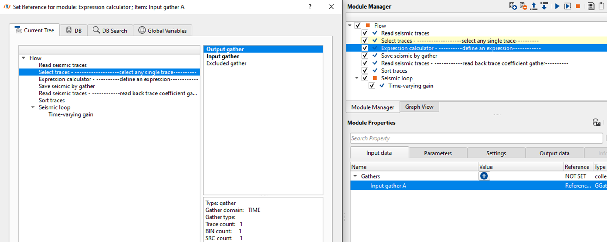Move the module down with the down-arrow icon

coord(544,6)
